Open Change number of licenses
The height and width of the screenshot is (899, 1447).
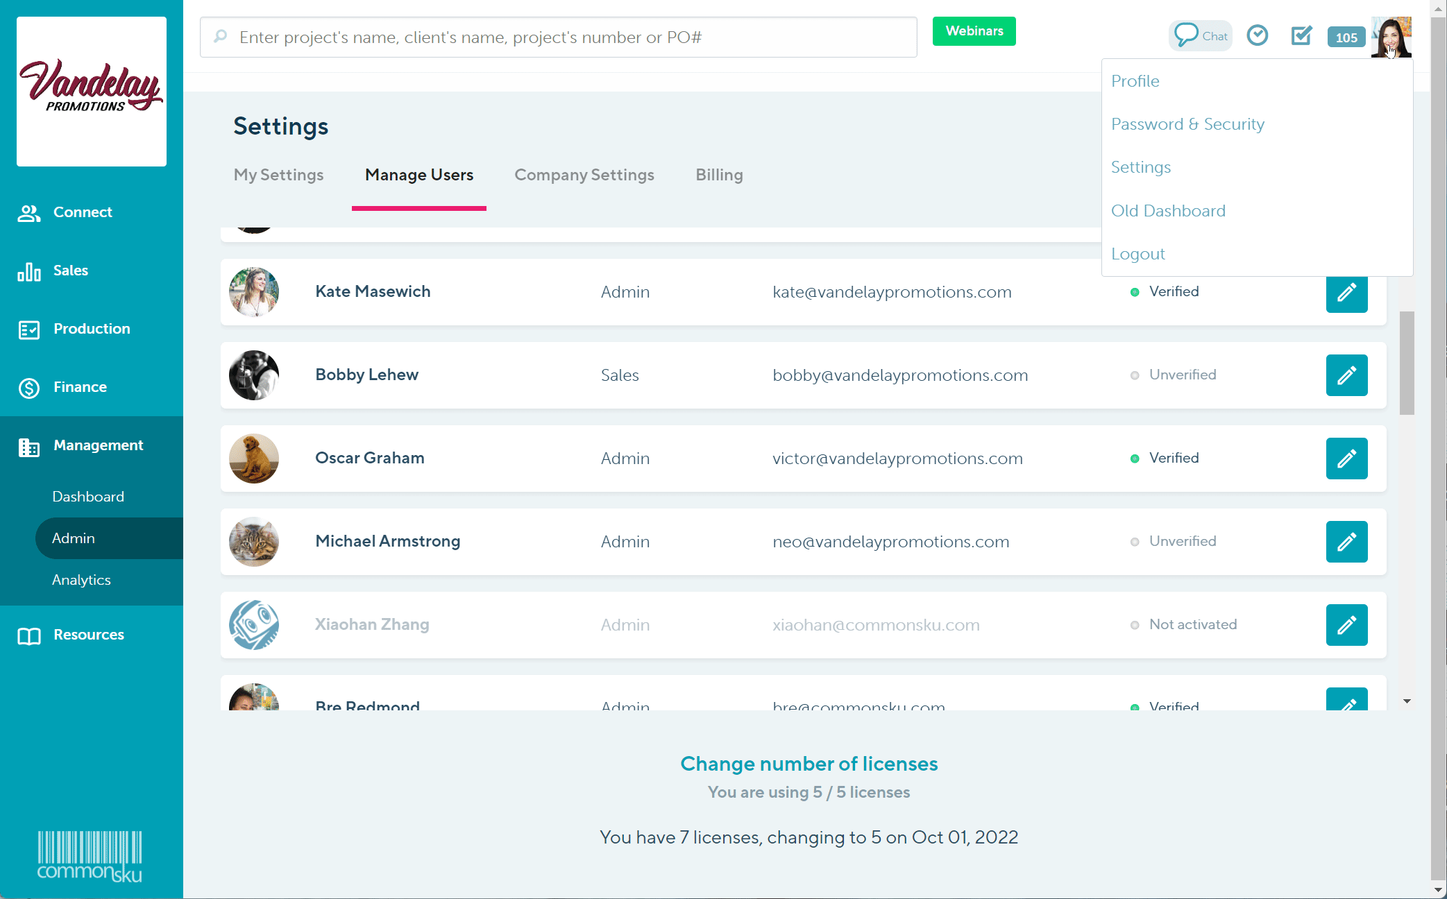pyautogui.click(x=809, y=764)
